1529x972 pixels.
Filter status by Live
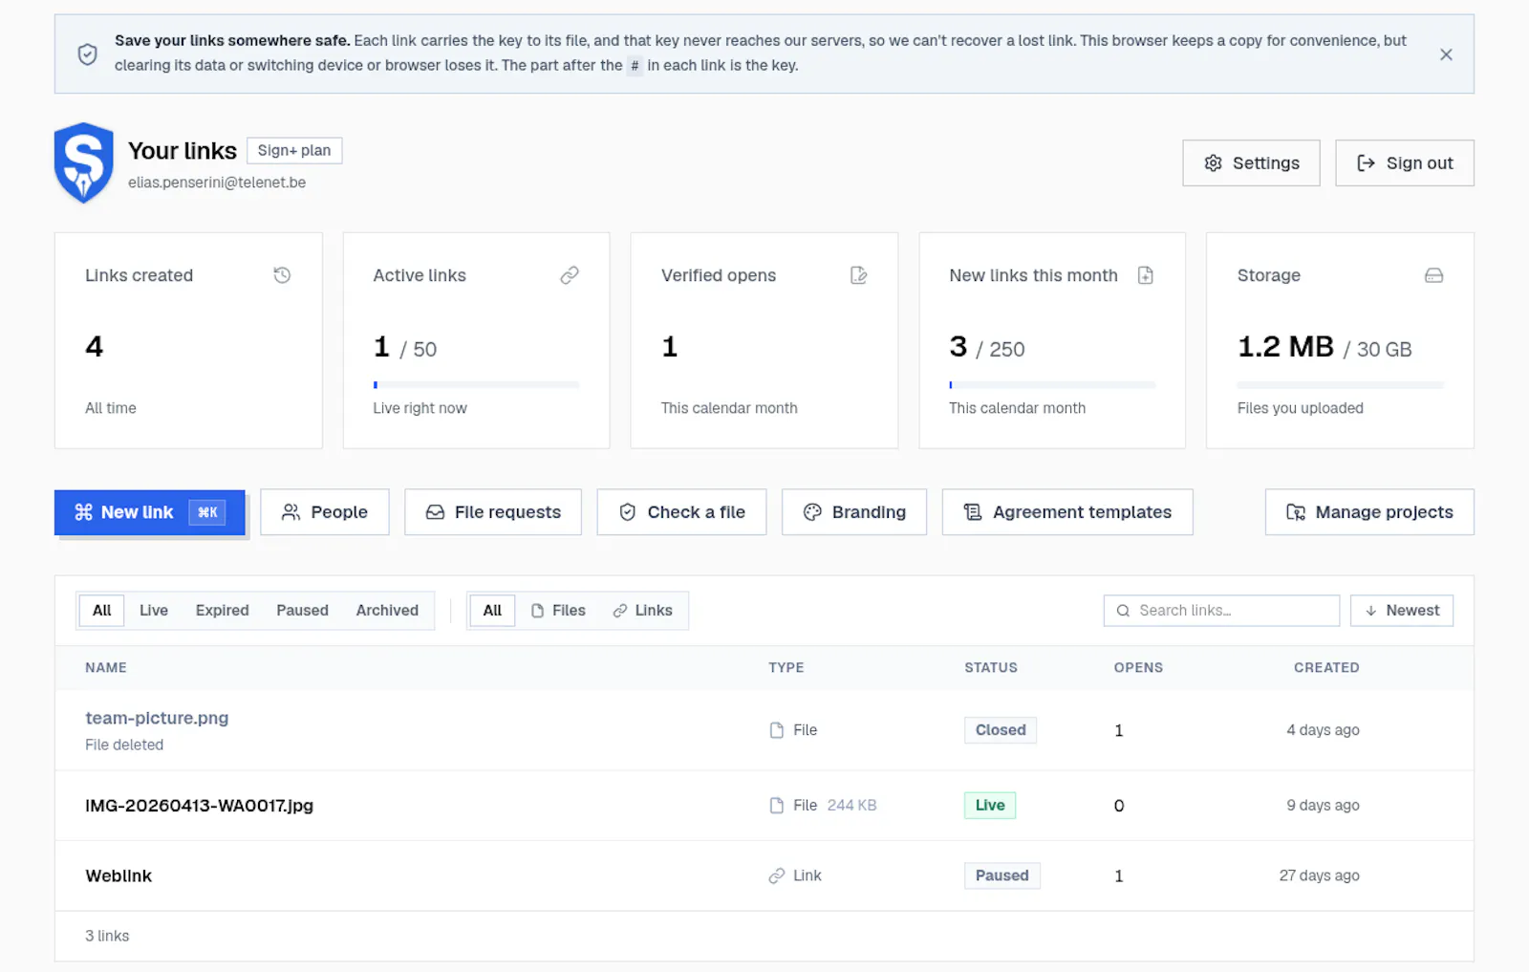pyautogui.click(x=154, y=611)
